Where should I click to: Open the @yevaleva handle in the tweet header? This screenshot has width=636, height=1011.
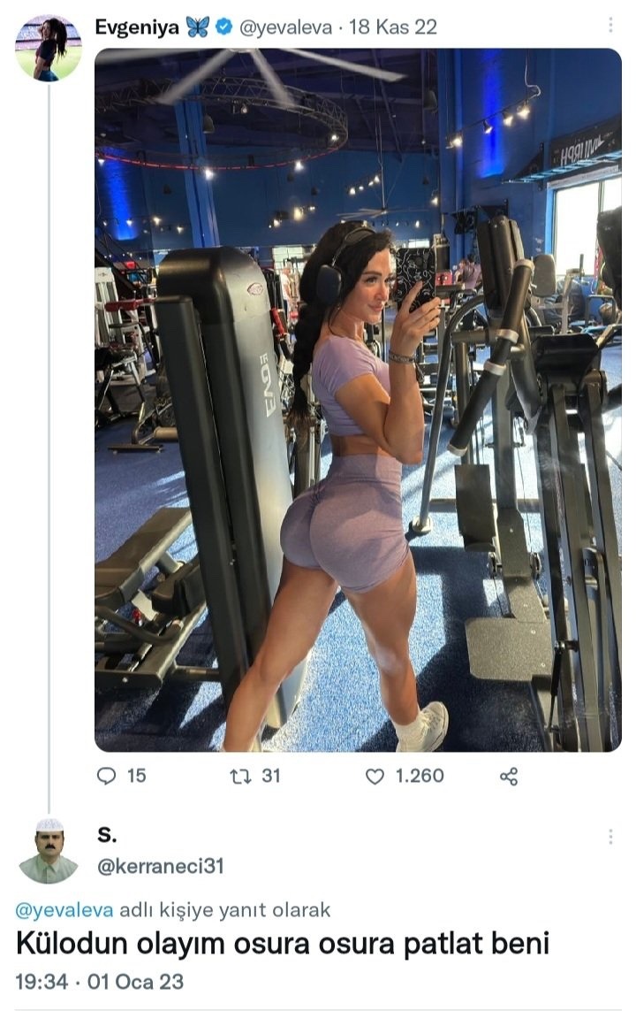point(285,27)
